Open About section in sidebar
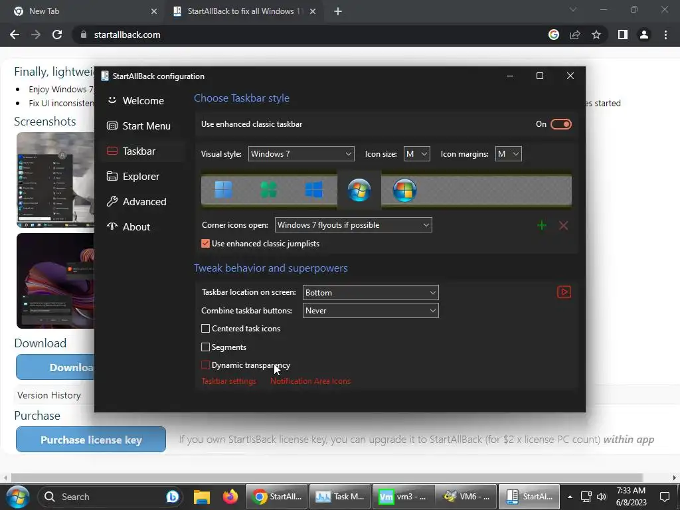The width and height of the screenshot is (680, 510). point(143,227)
